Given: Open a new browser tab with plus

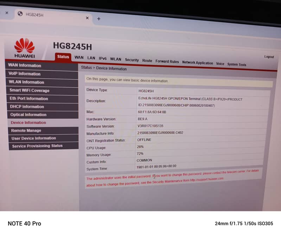Looking at the screenshot, I should click(99, 19).
